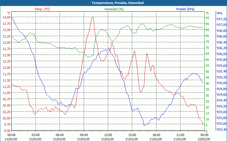Click humidity axis value '15'
Viewport: 227px width, 142px height.
tap(207, 113)
